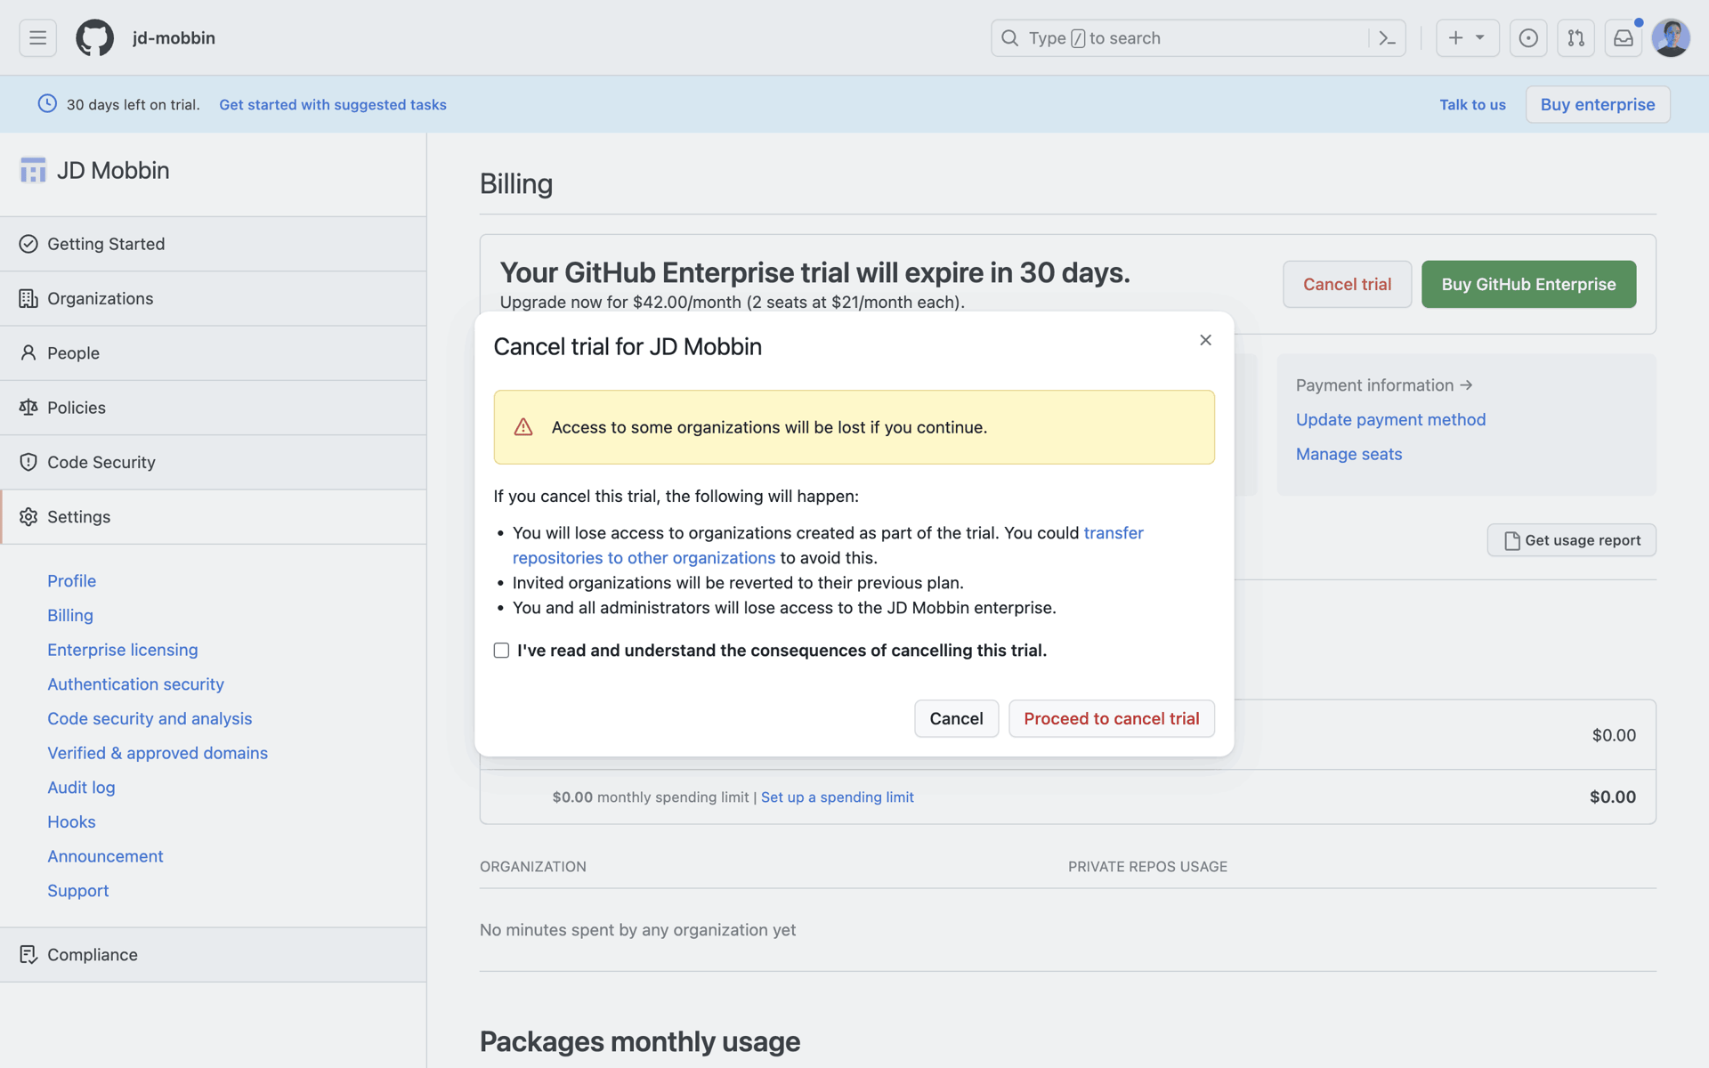Open the Audit log link
1709x1068 pixels.
pos(81,788)
